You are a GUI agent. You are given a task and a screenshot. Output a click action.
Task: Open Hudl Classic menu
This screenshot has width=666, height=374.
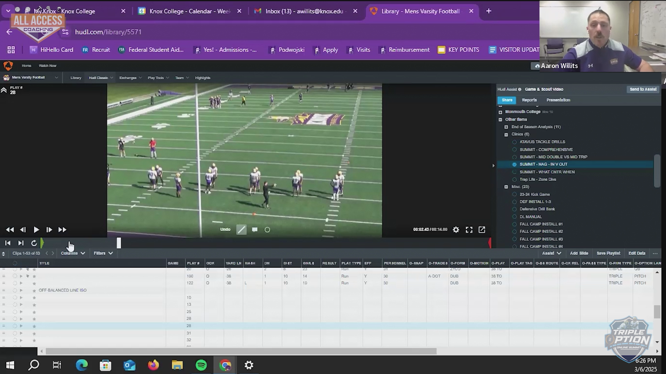pyautogui.click(x=101, y=78)
